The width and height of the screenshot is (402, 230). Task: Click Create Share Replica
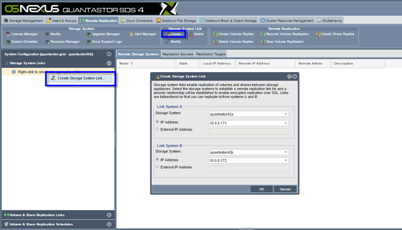pyautogui.click(x=335, y=34)
